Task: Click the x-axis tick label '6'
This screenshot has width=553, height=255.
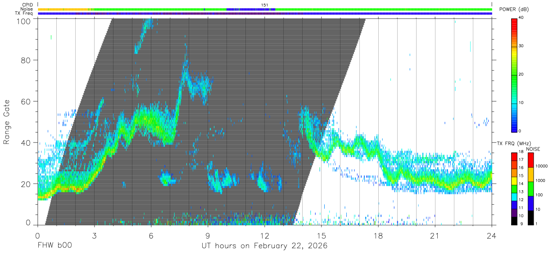Action: (151, 236)
